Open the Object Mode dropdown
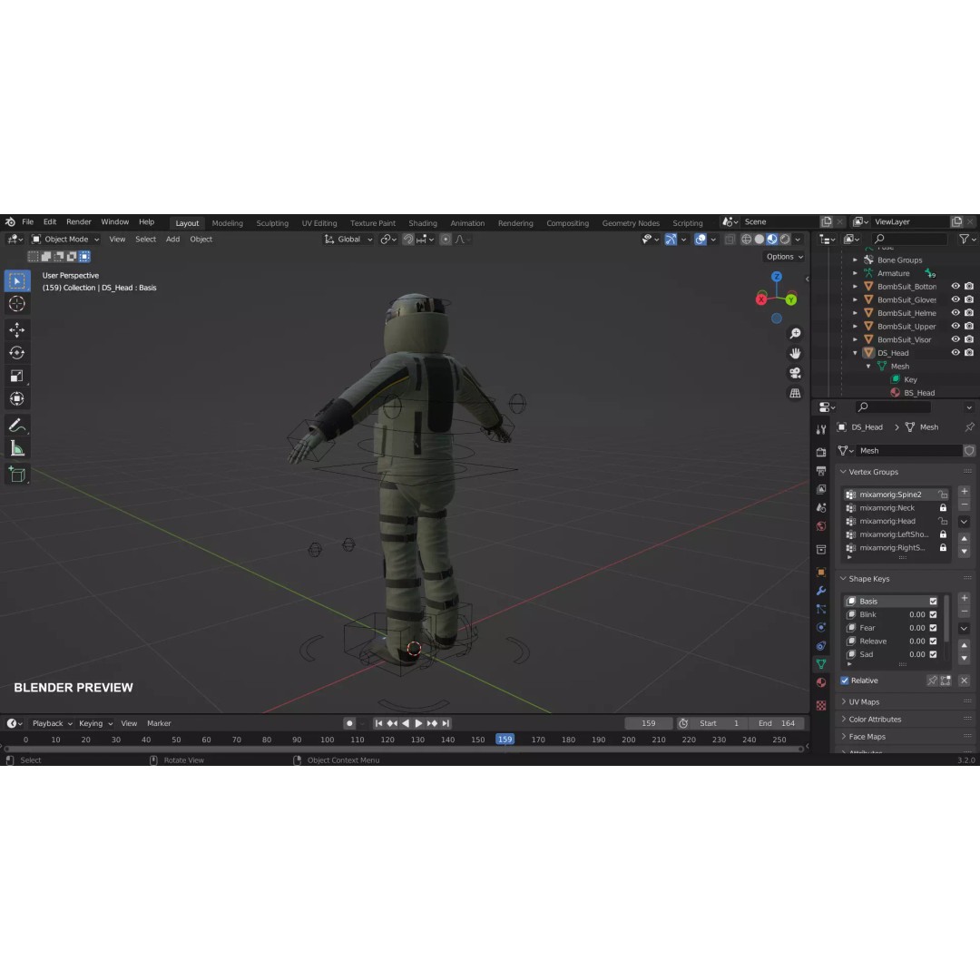This screenshot has height=980, width=980. click(x=65, y=240)
